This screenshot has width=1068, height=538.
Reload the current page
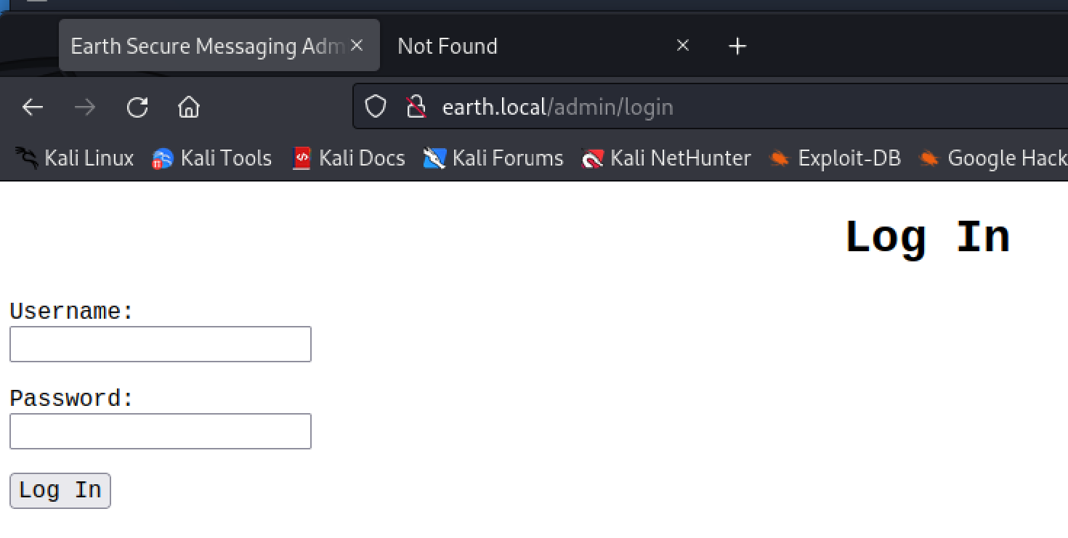[137, 107]
